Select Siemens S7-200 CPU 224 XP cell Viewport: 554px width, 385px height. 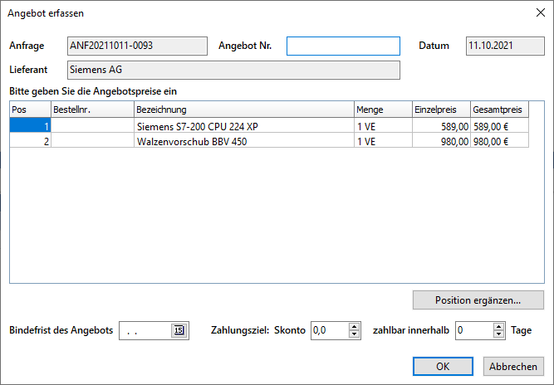(x=244, y=126)
